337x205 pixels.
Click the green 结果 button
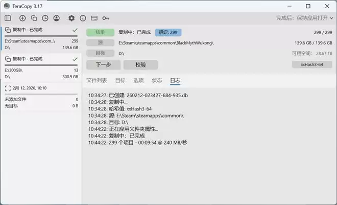click(100, 32)
